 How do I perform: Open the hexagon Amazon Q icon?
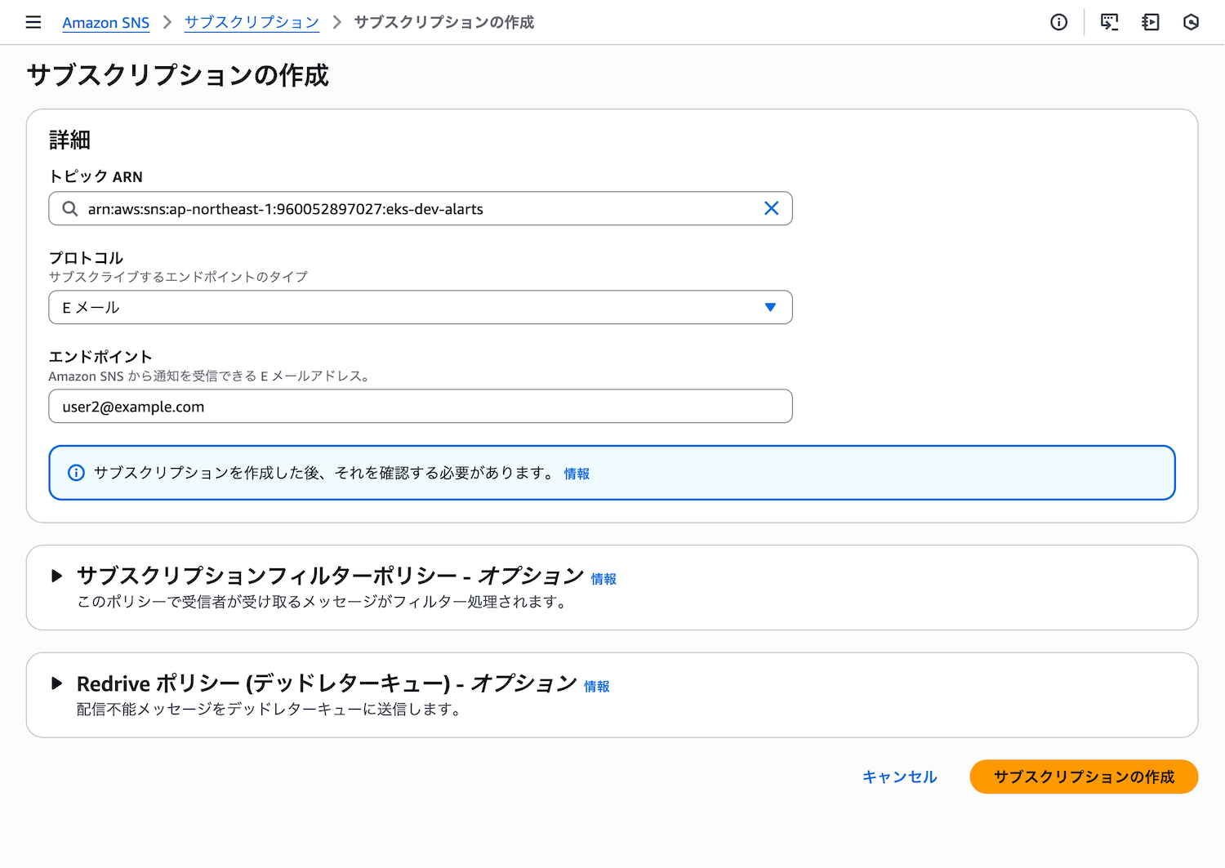(1191, 22)
